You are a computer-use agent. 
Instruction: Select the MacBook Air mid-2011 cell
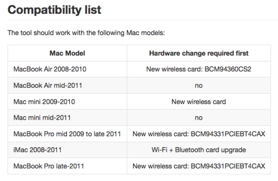click(48, 86)
